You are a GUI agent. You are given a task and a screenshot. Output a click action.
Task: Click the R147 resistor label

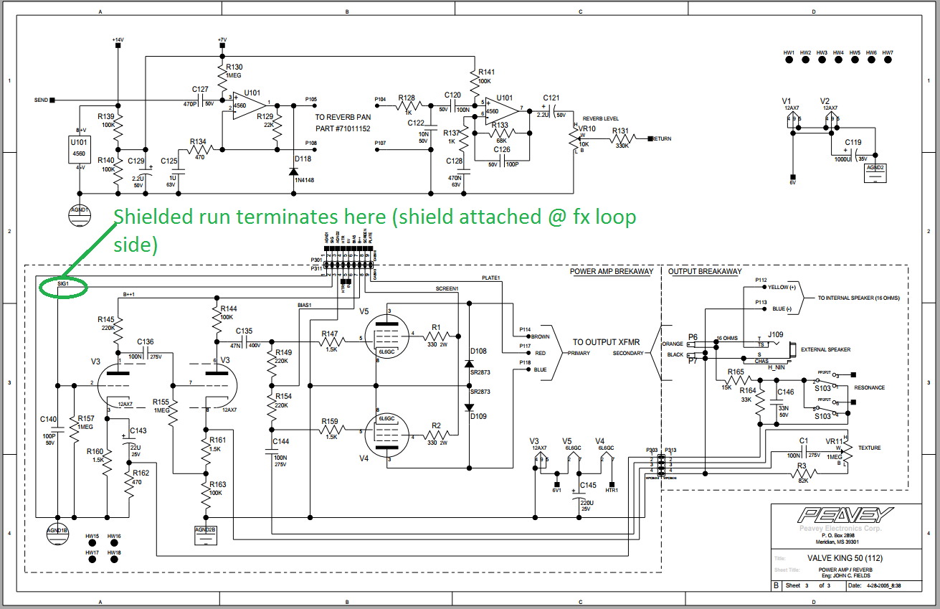pyautogui.click(x=330, y=334)
